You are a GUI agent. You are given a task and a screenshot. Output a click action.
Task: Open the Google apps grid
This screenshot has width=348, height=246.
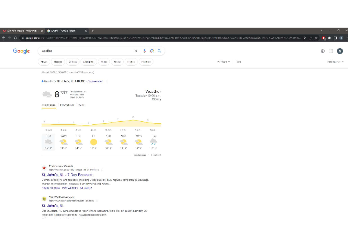[331, 51]
